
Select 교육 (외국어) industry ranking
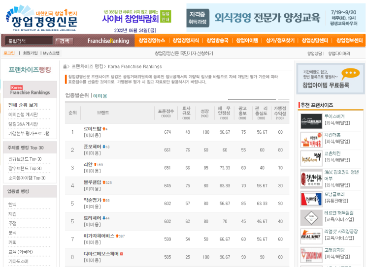(21, 252)
